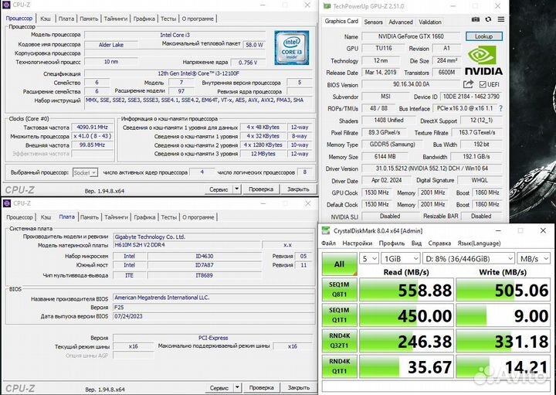556x395 pixels.
Task: Open Справка menu in CrystalDiskMark
Action: (x=439, y=243)
